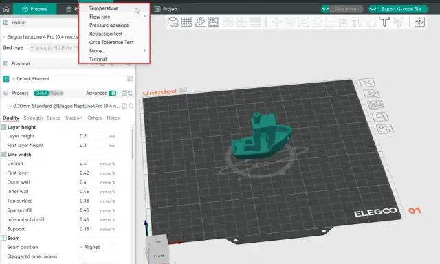
Task: Switch to the Speed tab
Action: coord(54,118)
